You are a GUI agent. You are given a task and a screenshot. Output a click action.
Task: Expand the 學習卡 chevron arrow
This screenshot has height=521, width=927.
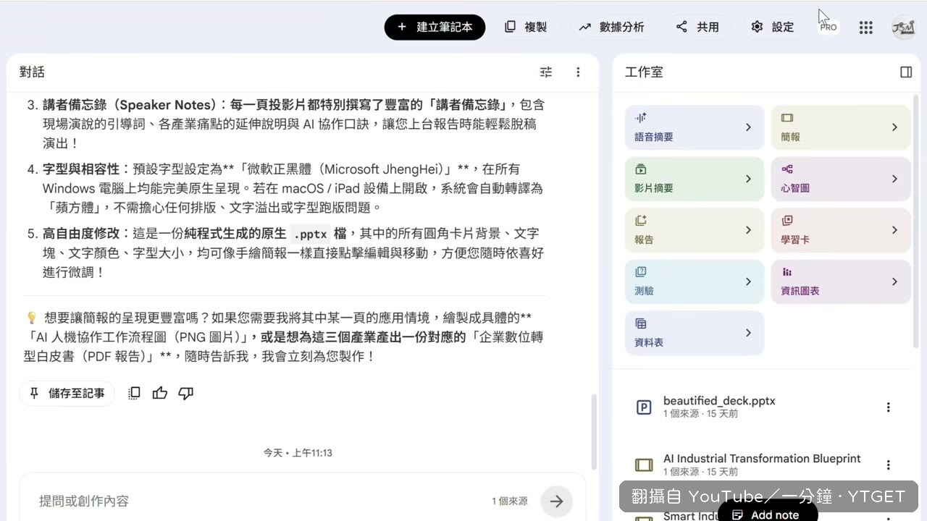[894, 230]
